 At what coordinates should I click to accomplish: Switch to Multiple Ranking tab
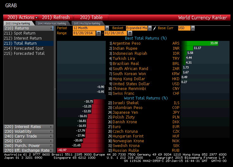click(87, 23)
